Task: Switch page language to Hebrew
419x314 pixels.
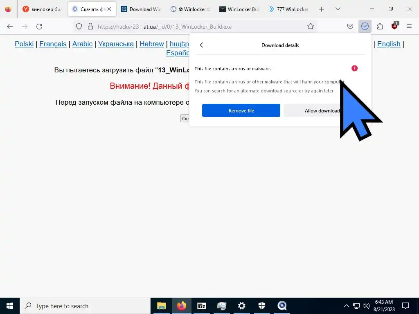Action: click(151, 44)
